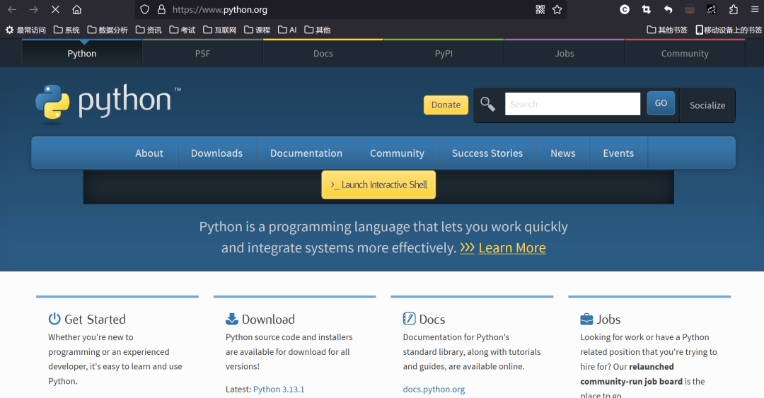The width and height of the screenshot is (764, 398).
Task: Click the magnifying glass search icon
Action: pos(487,104)
